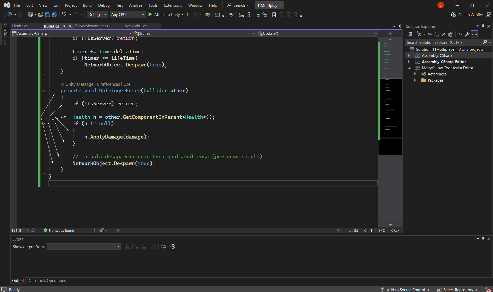Refresh the Solution Explorer view
Screen dimensions: 493x292
point(437,34)
